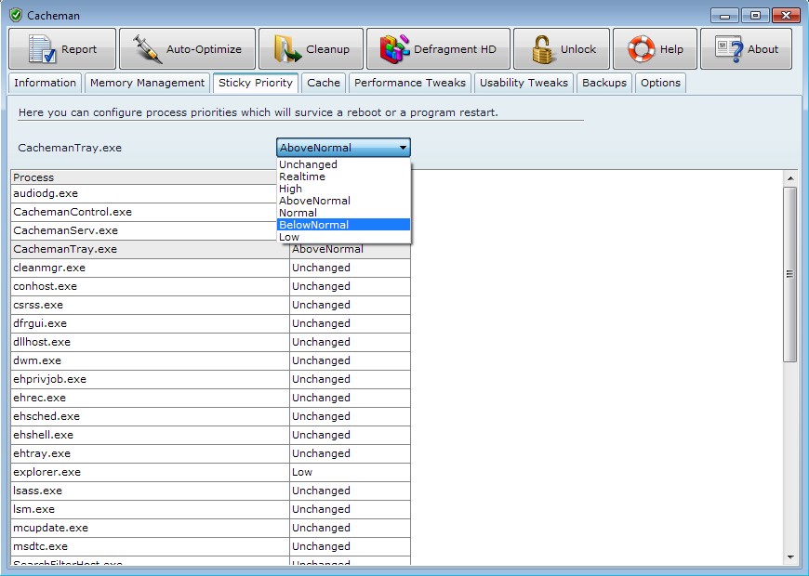Select the msdtc.exe process

tap(150, 546)
